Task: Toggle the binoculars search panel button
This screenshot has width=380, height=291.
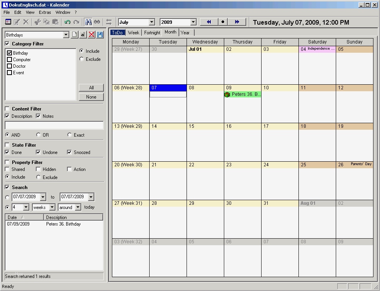Action: [88, 22]
